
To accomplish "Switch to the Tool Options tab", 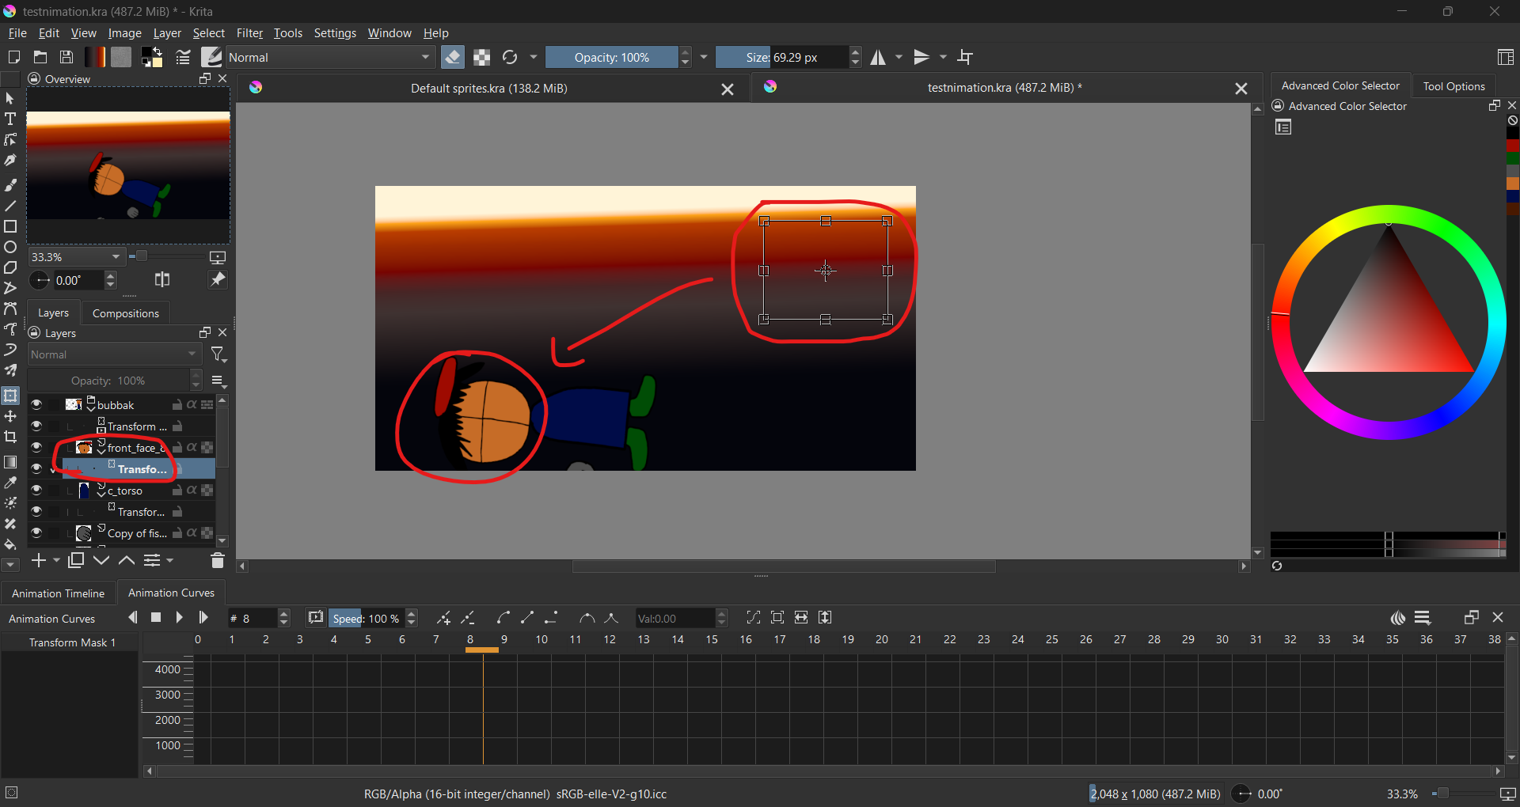I will (x=1453, y=86).
